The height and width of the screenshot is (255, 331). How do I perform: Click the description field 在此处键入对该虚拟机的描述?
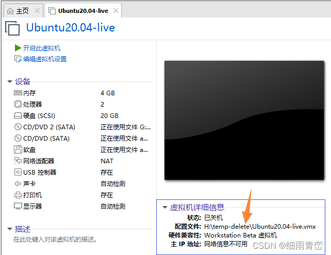coord(55,240)
